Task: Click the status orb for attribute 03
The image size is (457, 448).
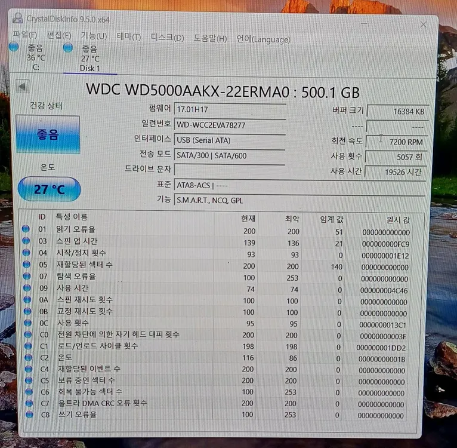Action: (x=26, y=241)
